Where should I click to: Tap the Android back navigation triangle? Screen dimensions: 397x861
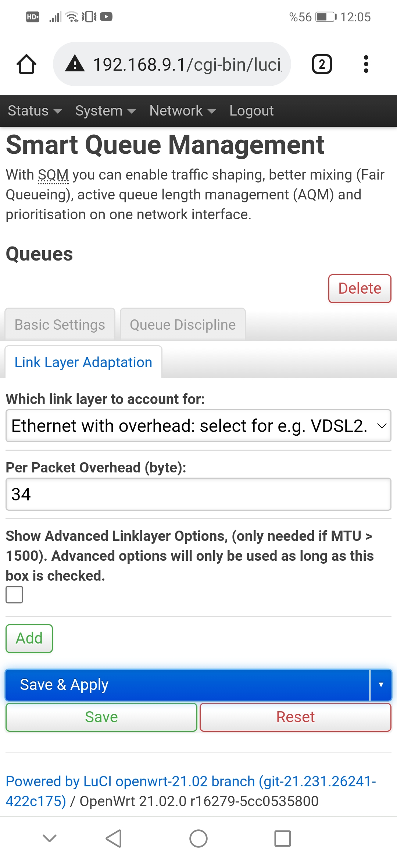114,839
